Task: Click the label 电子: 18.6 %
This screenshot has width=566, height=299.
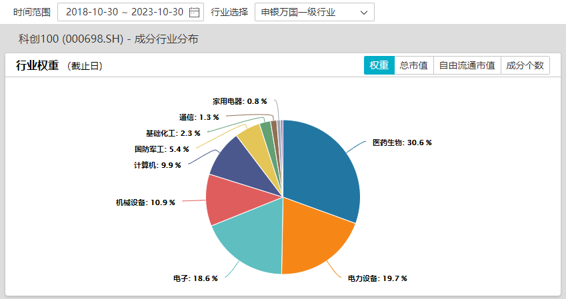Action: pos(195,278)
